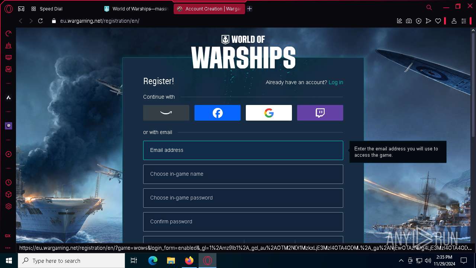Screen dimensions: 476x268
Task: Focus the Choose in-game name field
Action: tap(243, 174)
